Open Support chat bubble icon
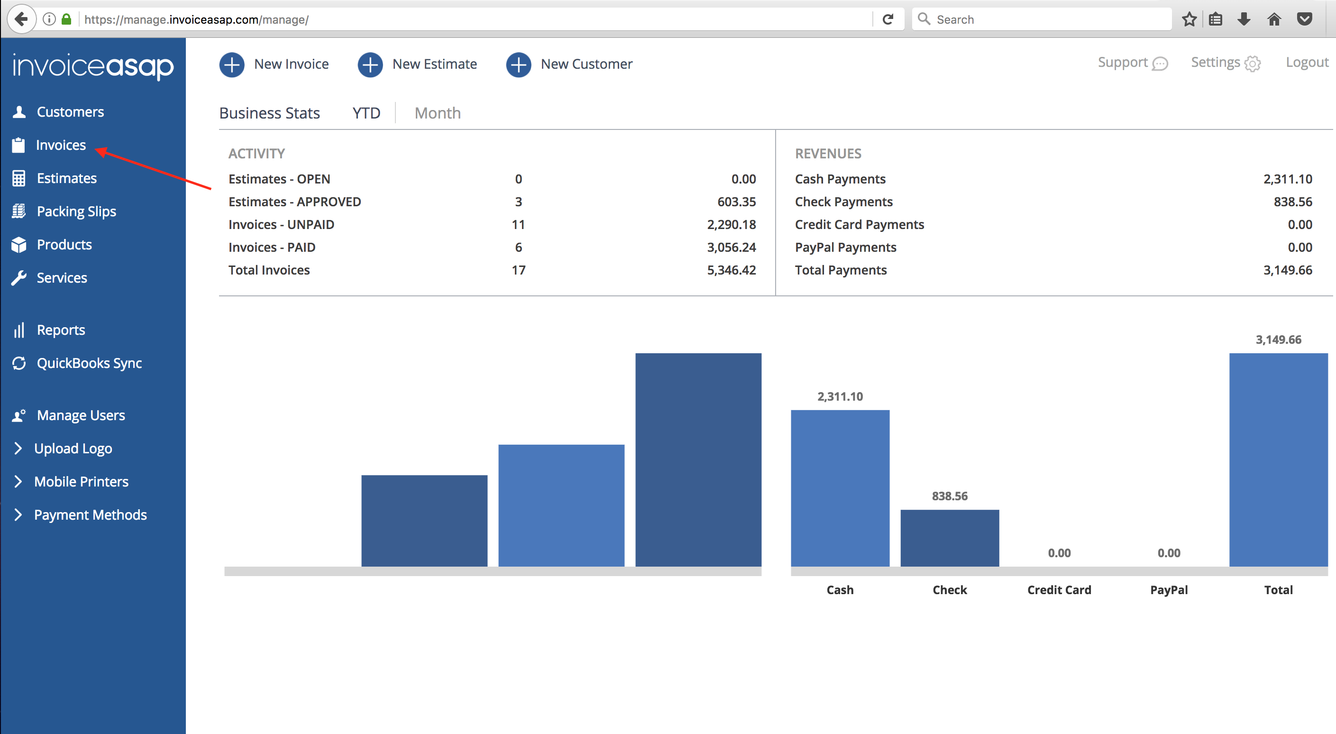The image size is (1336, 734). 1160,63
